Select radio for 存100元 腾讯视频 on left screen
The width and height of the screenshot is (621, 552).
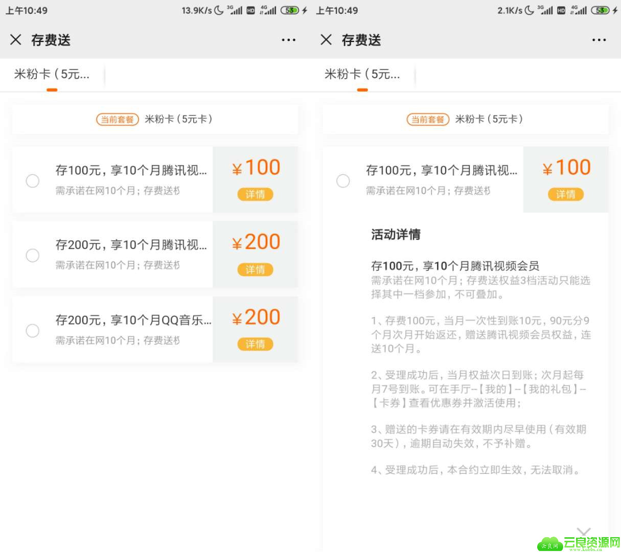pyautogui.click(x=33, y=180)
